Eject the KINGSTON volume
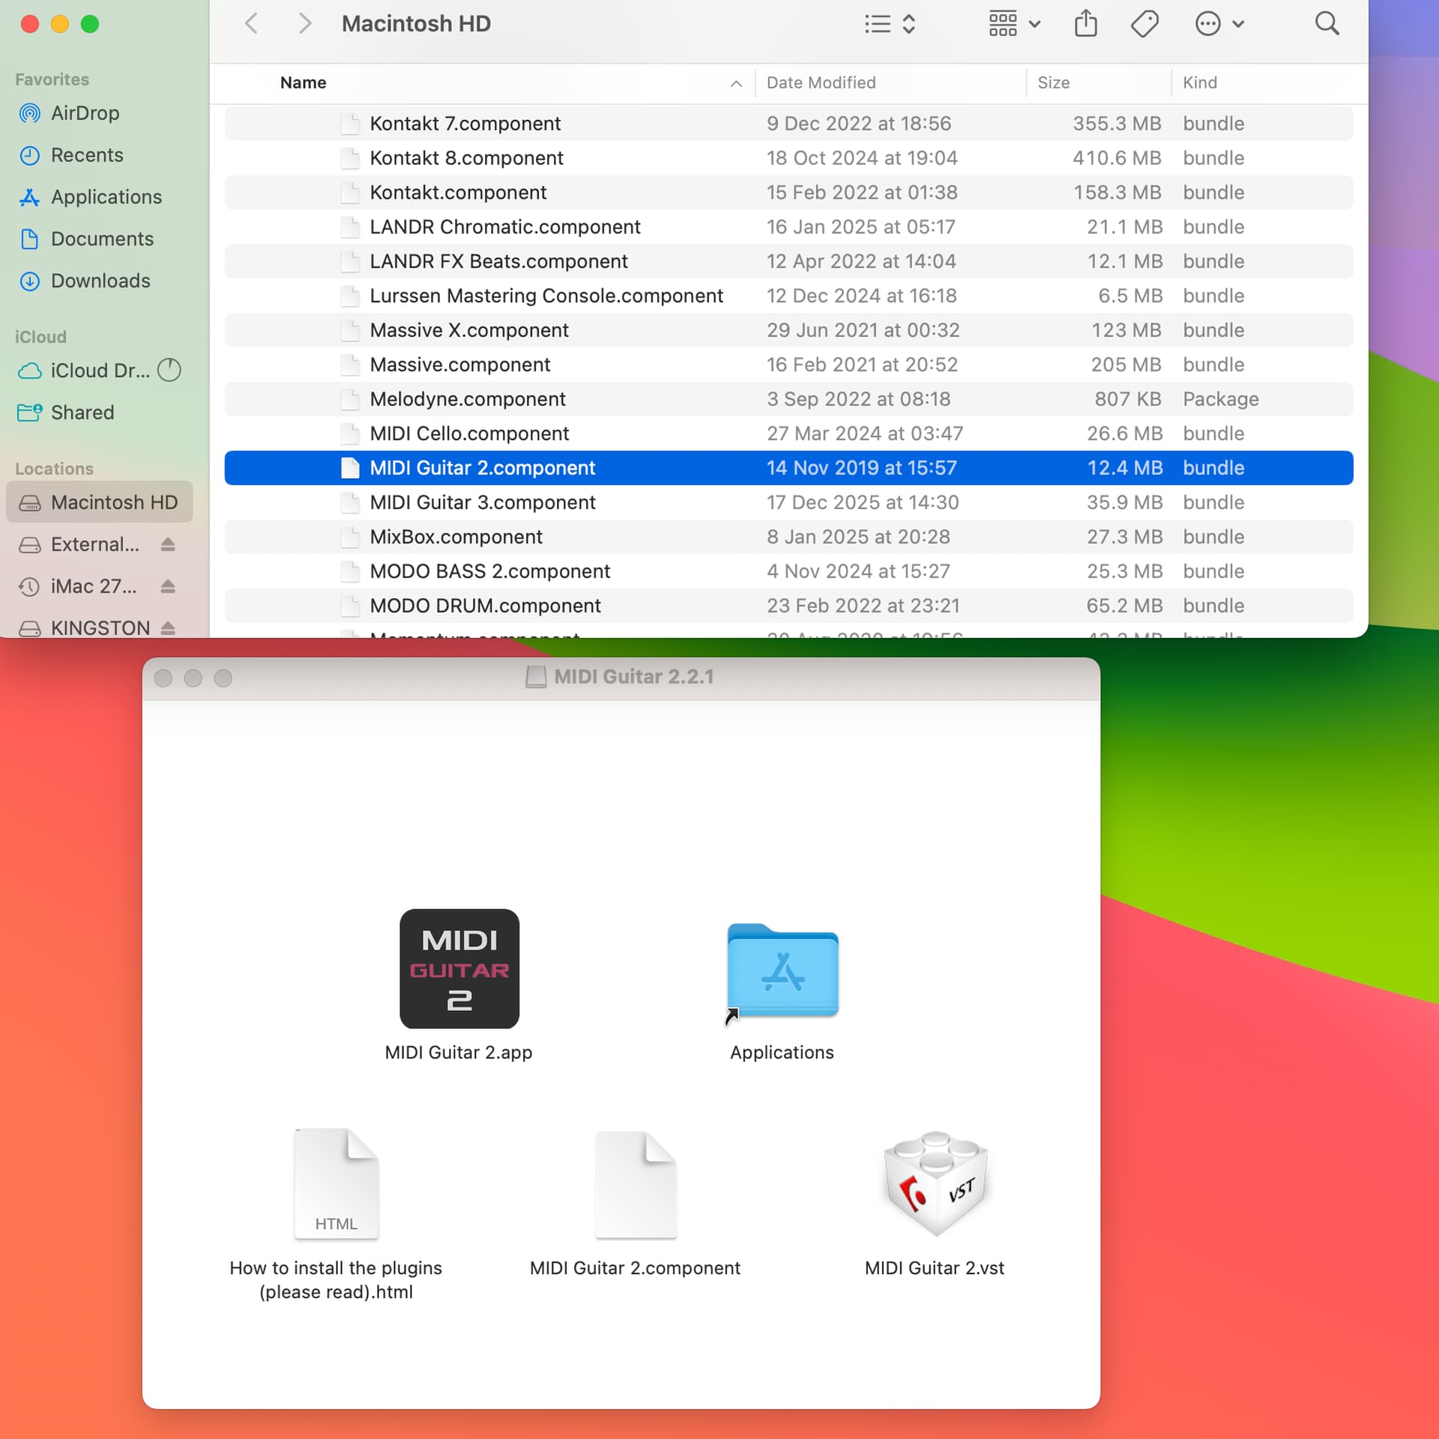The image size is (1439, 1439). pyautogui.click(x=168, y=628)
